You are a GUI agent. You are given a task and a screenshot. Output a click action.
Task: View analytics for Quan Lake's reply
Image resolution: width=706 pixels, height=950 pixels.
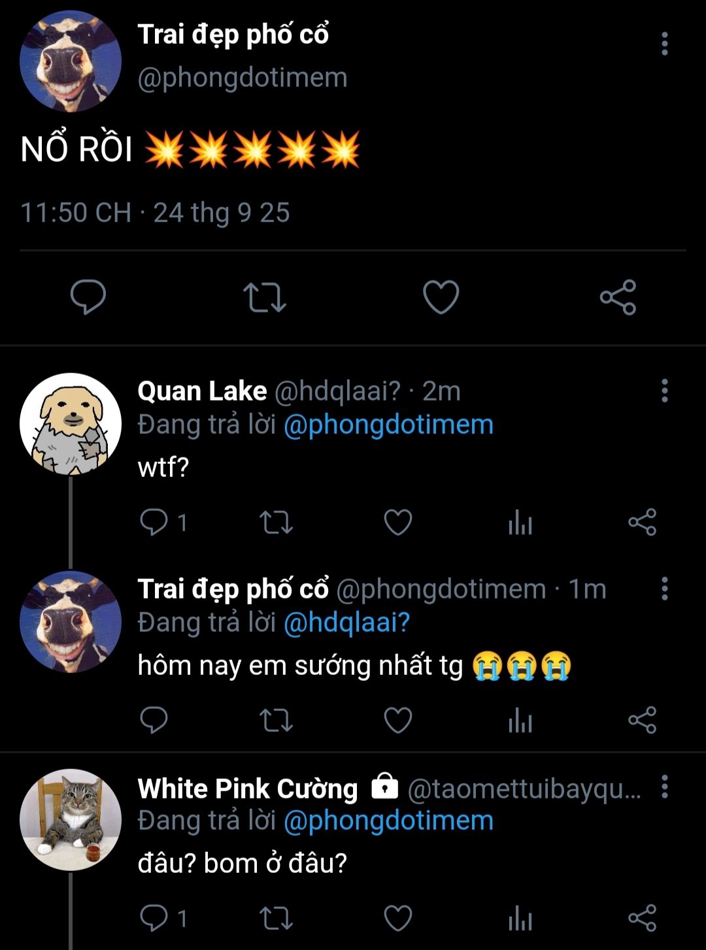point(520,522)
